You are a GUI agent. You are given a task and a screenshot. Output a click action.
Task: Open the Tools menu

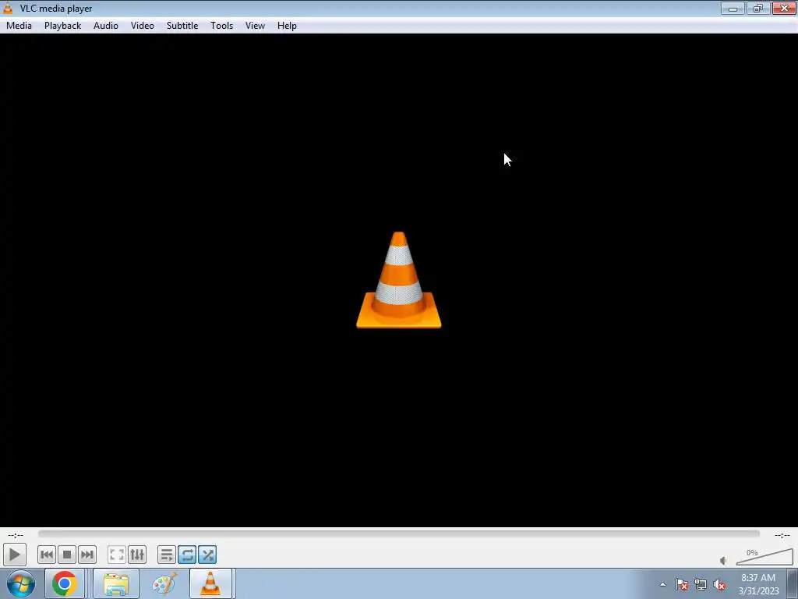point(222,26)
